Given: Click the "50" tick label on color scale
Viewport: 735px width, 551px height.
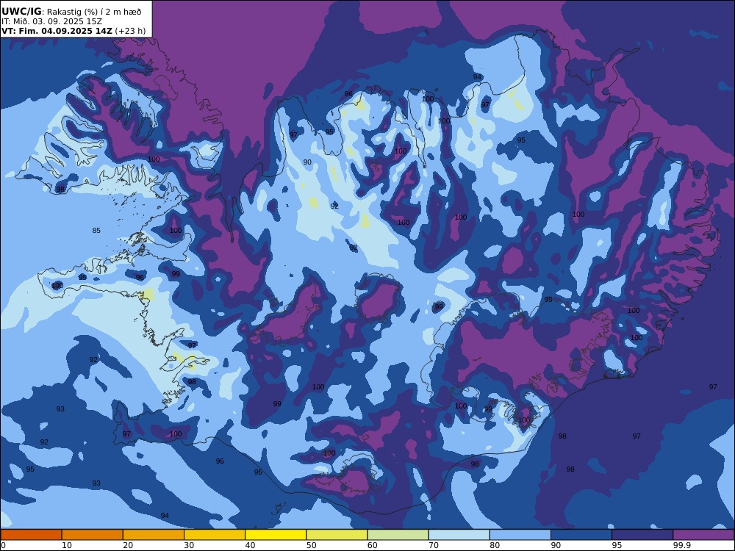Looking at the screenshot, I should pos(311,545).
